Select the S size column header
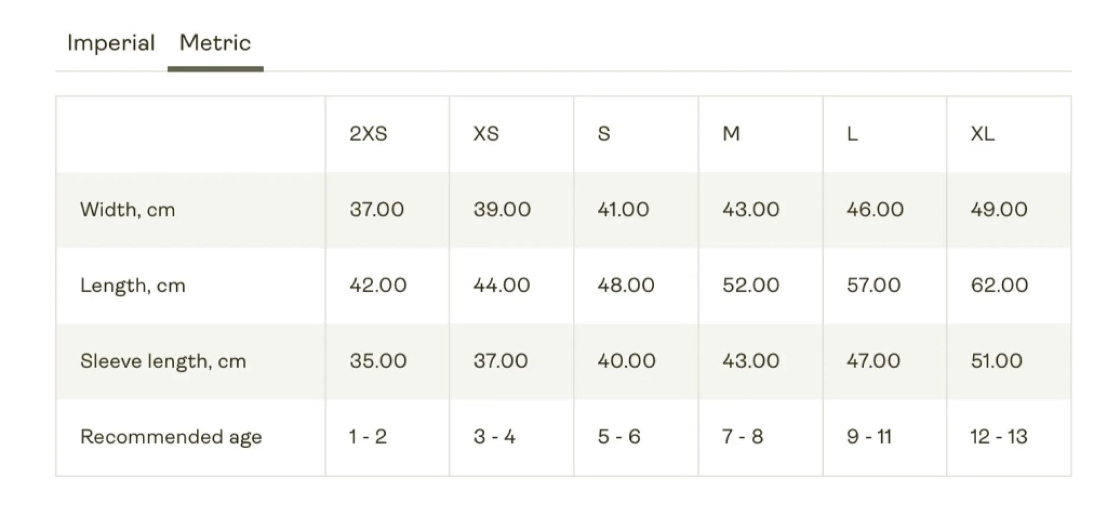The width and height of the screenshot is (1107, 530). pyautogui.click(x=604, y=134)
